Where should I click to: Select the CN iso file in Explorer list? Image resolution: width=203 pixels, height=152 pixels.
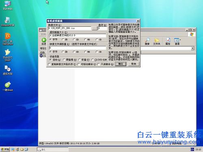(x=43, y=56)
